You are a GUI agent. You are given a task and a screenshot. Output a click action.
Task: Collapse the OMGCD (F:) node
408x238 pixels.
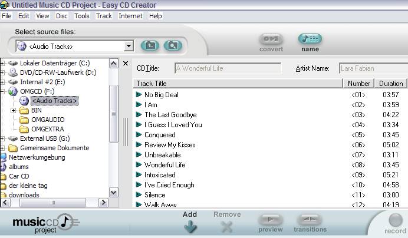click(x=2, y=91)
